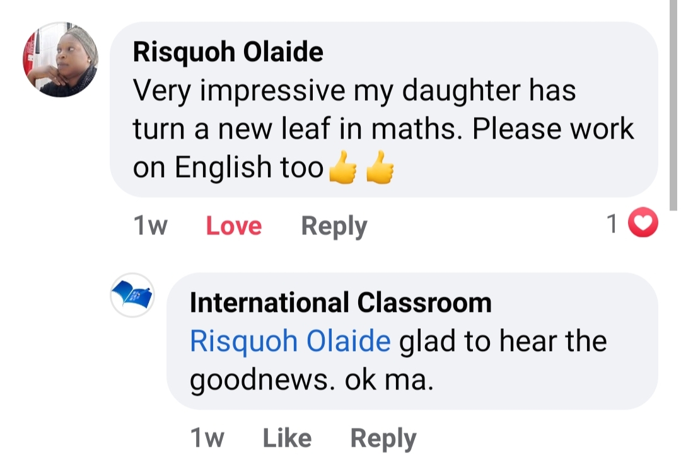The width and height of the screenshot is (681, 460).
Task: Click the red heart reaction icon
Action: [x=644, y=224]
